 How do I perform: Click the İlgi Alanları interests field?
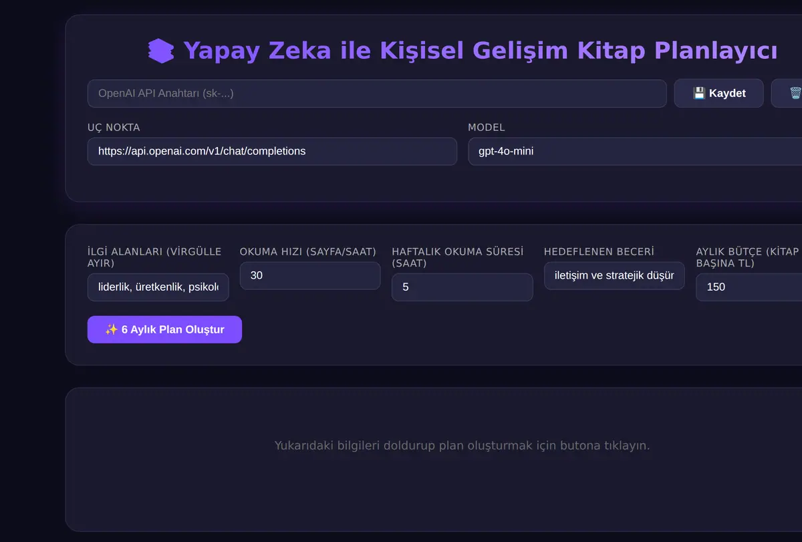click(x=158, y=287)
